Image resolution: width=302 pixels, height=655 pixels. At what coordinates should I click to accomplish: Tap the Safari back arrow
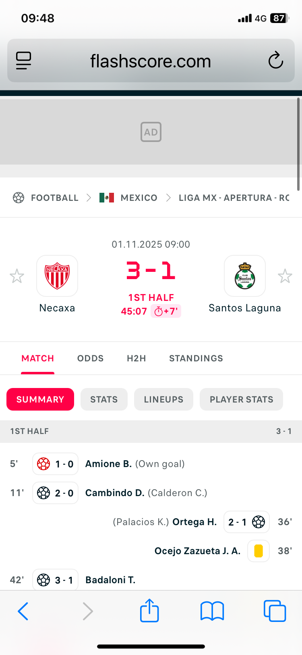click(x=23, y=611)
